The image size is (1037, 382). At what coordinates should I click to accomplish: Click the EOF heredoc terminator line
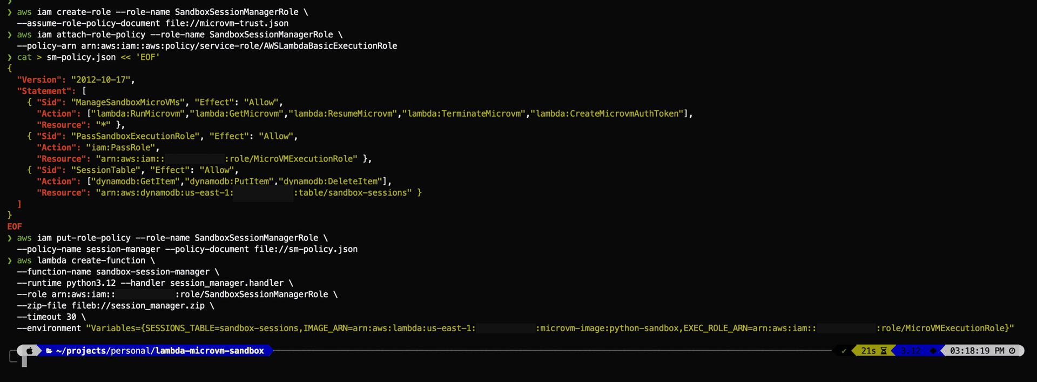coord(15,227)
